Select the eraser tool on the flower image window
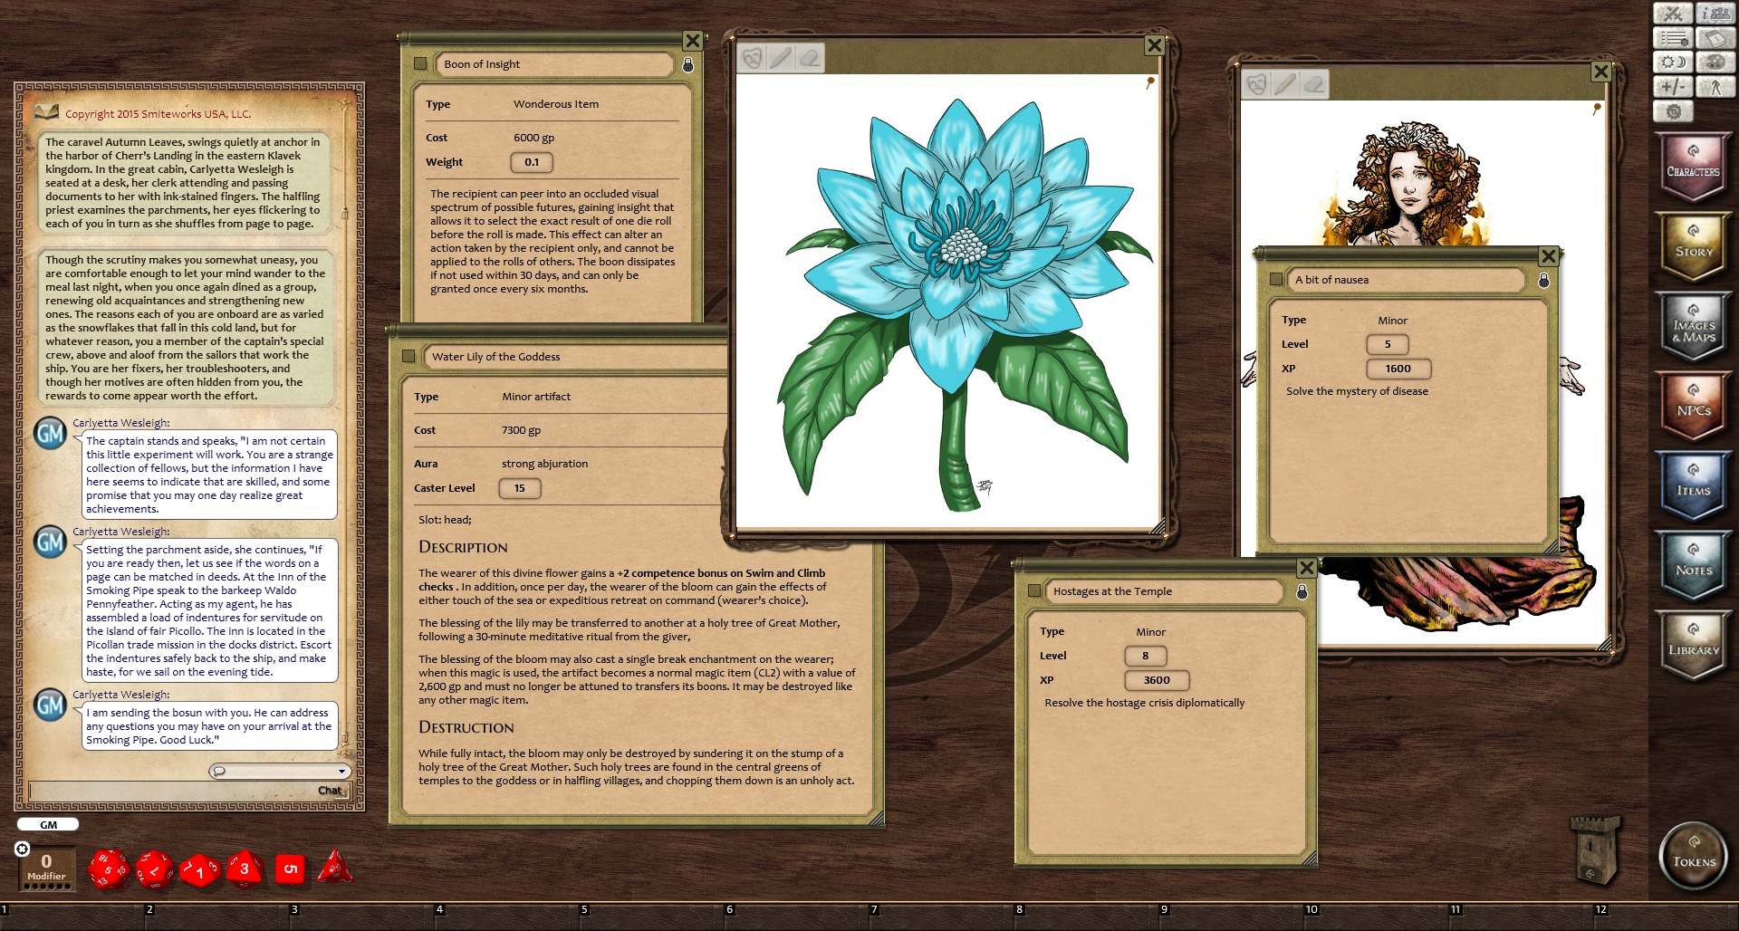Screen dimensions: 1739x931 point(809,60)
